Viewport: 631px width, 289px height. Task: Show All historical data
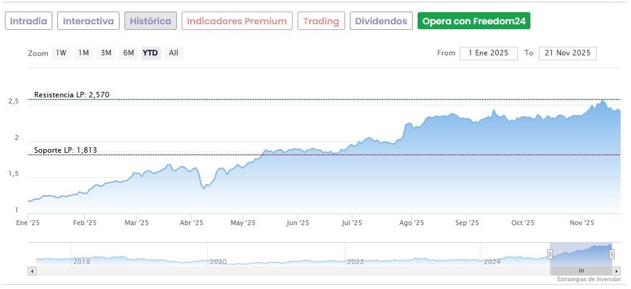pyautogui.click(x=174, y=53)
